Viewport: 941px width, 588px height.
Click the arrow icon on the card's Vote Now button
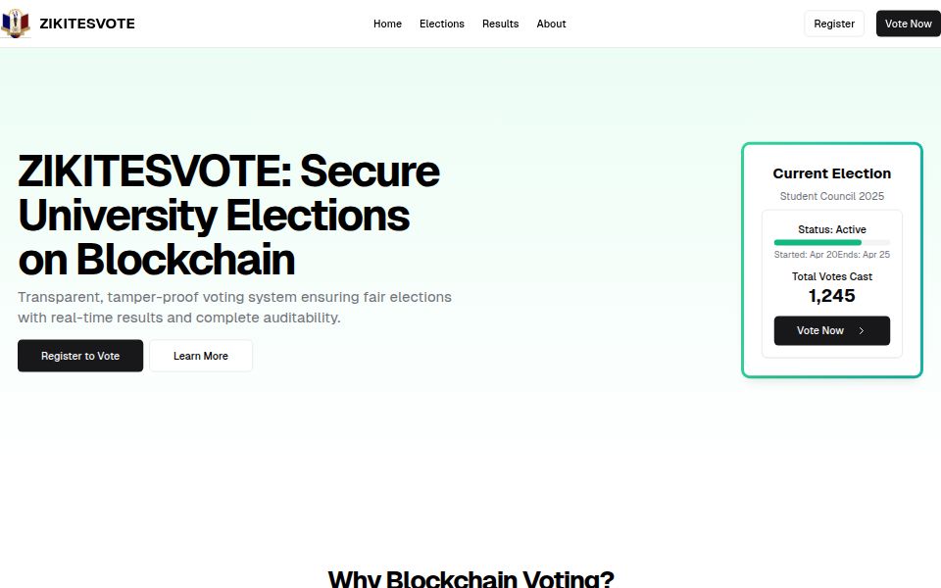tap(862, 330)
